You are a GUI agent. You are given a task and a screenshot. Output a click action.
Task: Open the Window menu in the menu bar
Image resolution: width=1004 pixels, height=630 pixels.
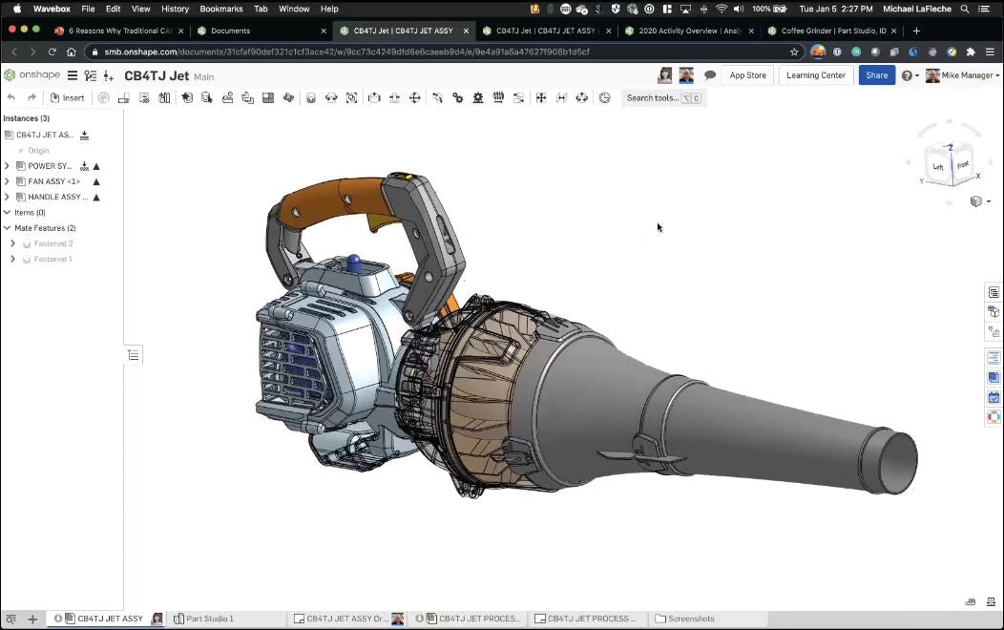(294, 9)
